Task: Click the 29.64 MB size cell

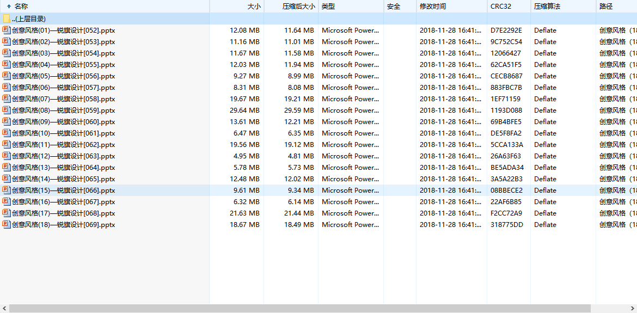Action: pyautogui.click(x=244, y=110)
